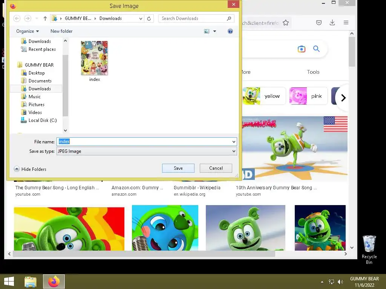Select the pink filter chip

pyautogui.click(x=308, y=96)
